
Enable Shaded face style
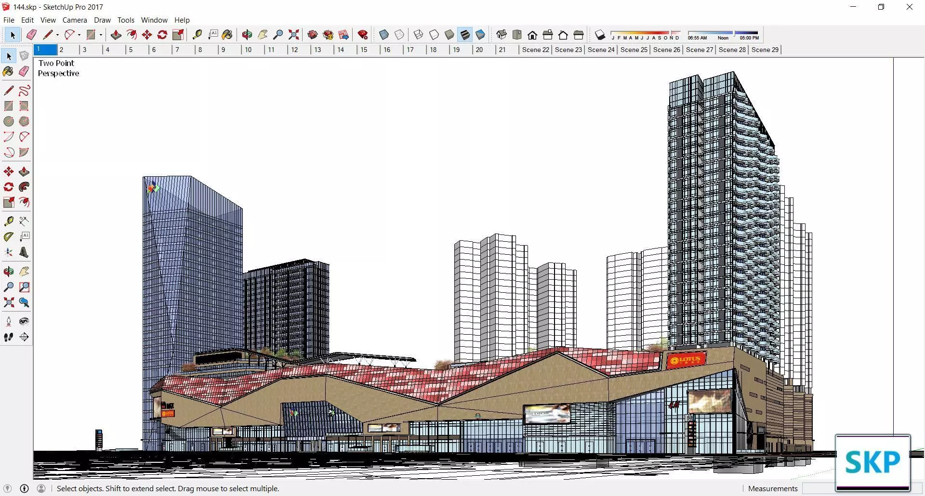449,35
